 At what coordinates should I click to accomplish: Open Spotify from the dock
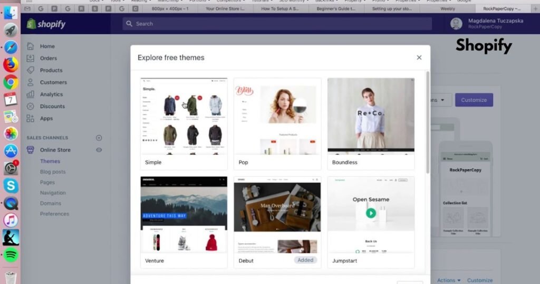pyautogui.click(x=11, y=255)
